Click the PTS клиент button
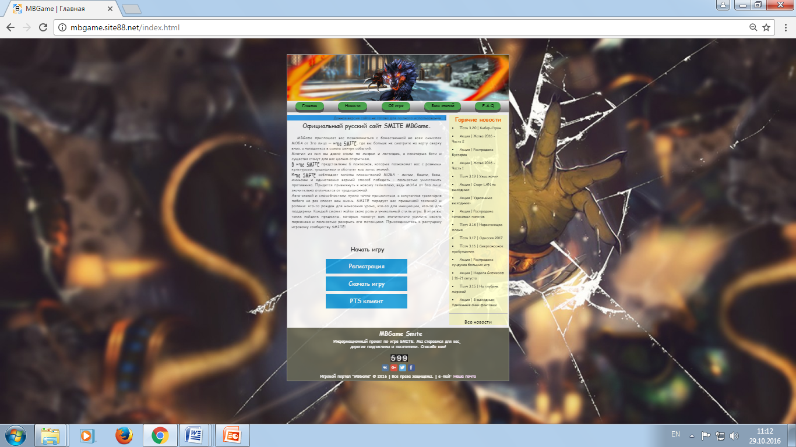This screenshot has width=796, height=447. coord(367,301)
